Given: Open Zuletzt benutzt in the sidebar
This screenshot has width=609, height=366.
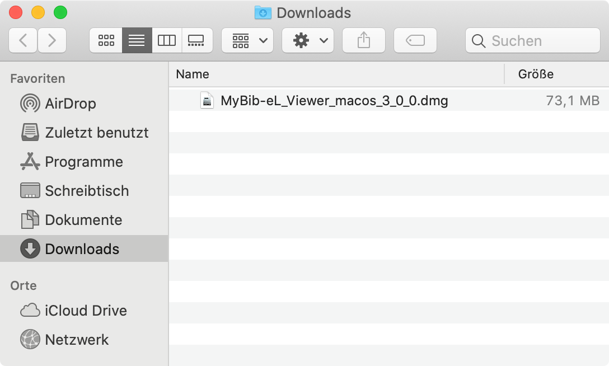Looking at the screenshot, I should pos(84,133).
